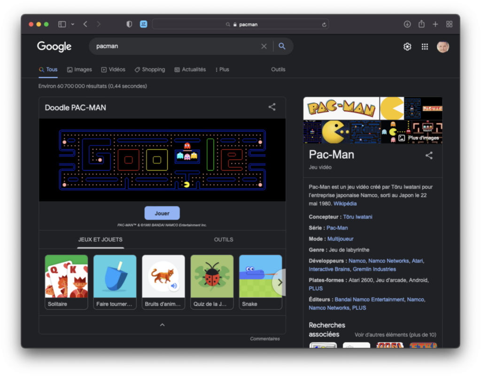Click the Recherches associées heading
The width and height of the screenshot is (481, 376).
click(x=327, y=330)
